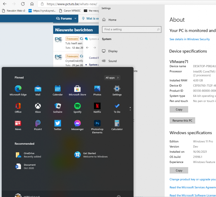Open the user account profile in Start
Viewport: 216px width, 197px height.
pyautogui.click(x=28, y=196)
